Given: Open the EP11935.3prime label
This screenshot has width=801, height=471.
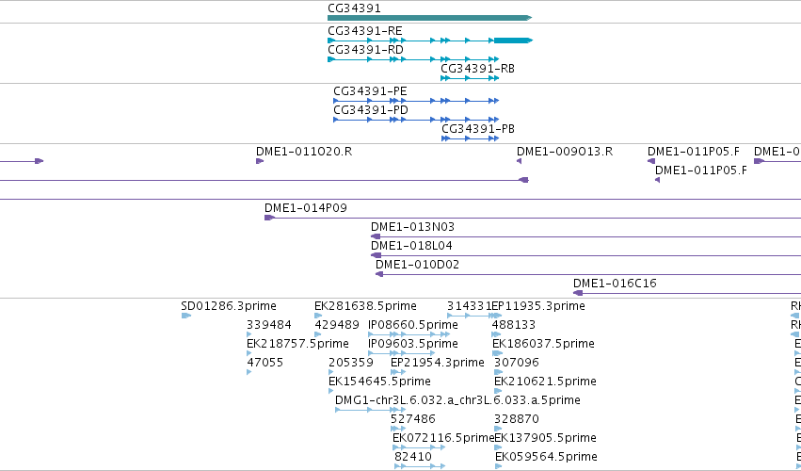Looking at the screenshot, I should pos(538,306).
